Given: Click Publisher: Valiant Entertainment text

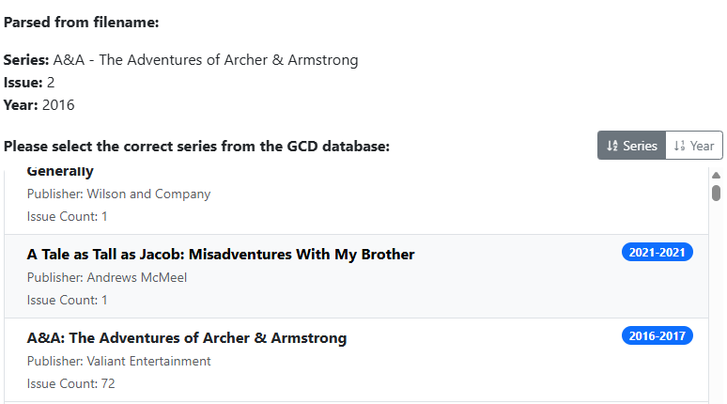Looking at the screenshot, I should coord(118,362).
